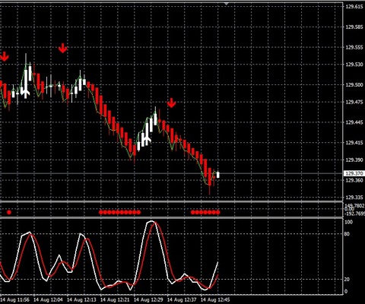Click the 129.415 price scale label
This screenshot has width=365, height=304.
(354, 143)
